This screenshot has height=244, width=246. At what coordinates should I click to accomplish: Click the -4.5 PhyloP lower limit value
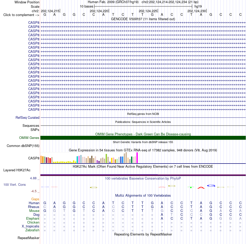34,191
